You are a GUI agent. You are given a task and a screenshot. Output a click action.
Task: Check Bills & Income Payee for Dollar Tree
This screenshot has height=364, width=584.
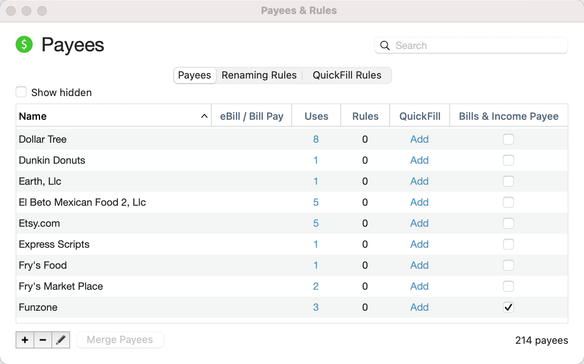tap(508, 139)
